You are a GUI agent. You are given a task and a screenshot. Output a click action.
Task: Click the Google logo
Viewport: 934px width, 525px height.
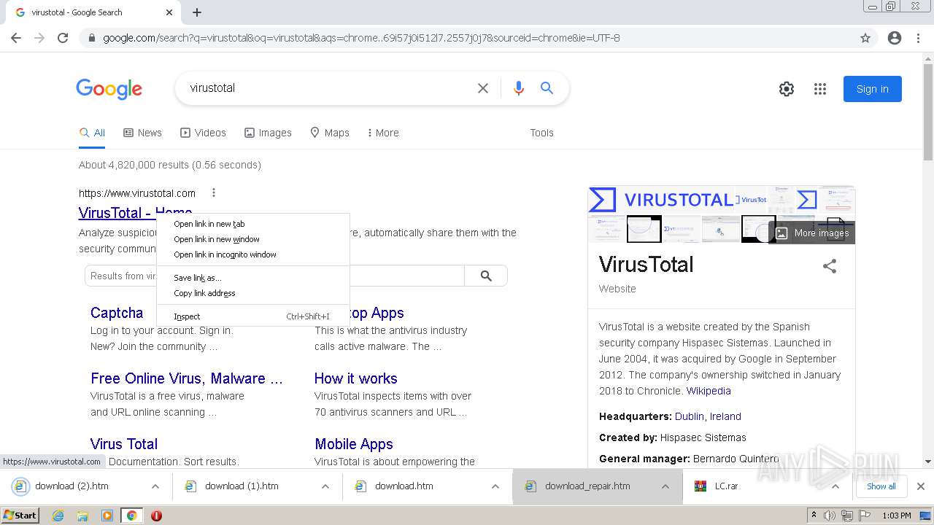(109, 89)
